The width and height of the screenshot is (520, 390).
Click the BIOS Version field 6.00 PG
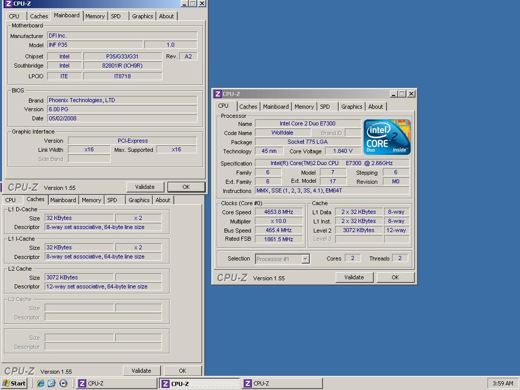pos(122,109)
